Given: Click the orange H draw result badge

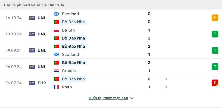Looking at the screenshot, I should 215,18.
